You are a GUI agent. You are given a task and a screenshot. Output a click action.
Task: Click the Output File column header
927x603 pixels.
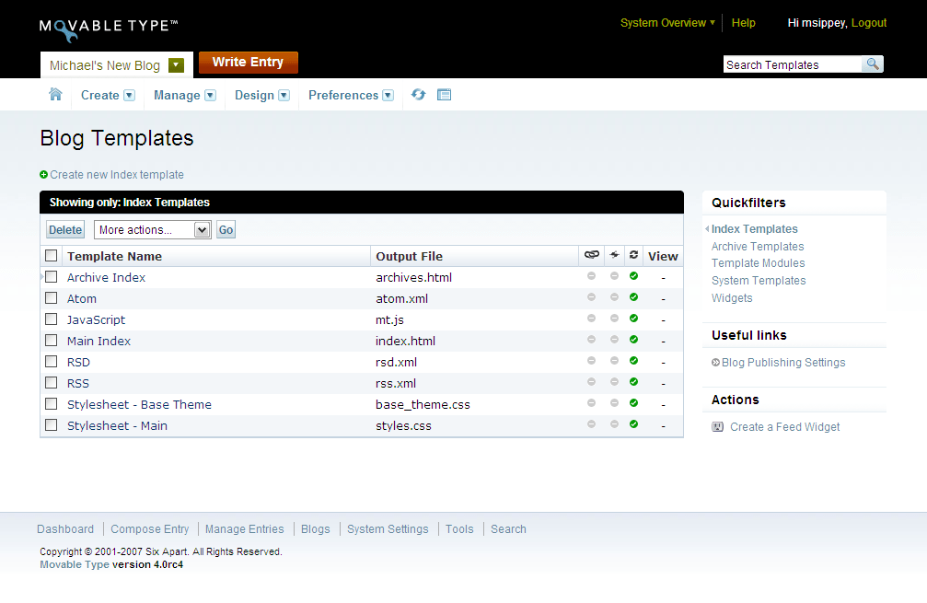point(409,257)
